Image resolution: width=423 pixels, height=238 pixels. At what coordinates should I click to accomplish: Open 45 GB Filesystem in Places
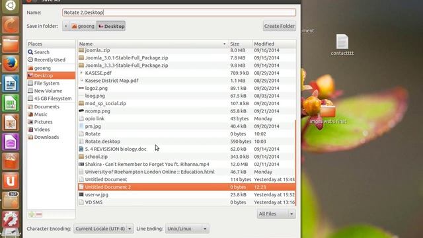[x=51, y=99]
